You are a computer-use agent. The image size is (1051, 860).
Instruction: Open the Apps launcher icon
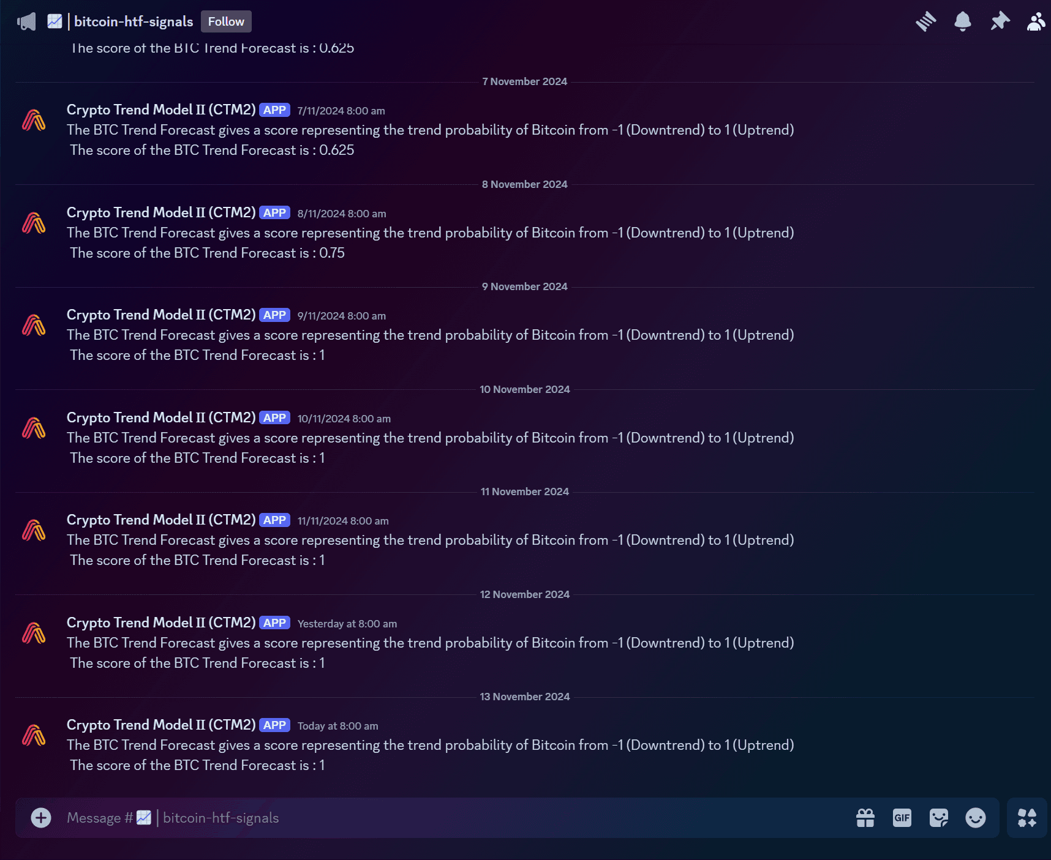[x=1027, y=818]
